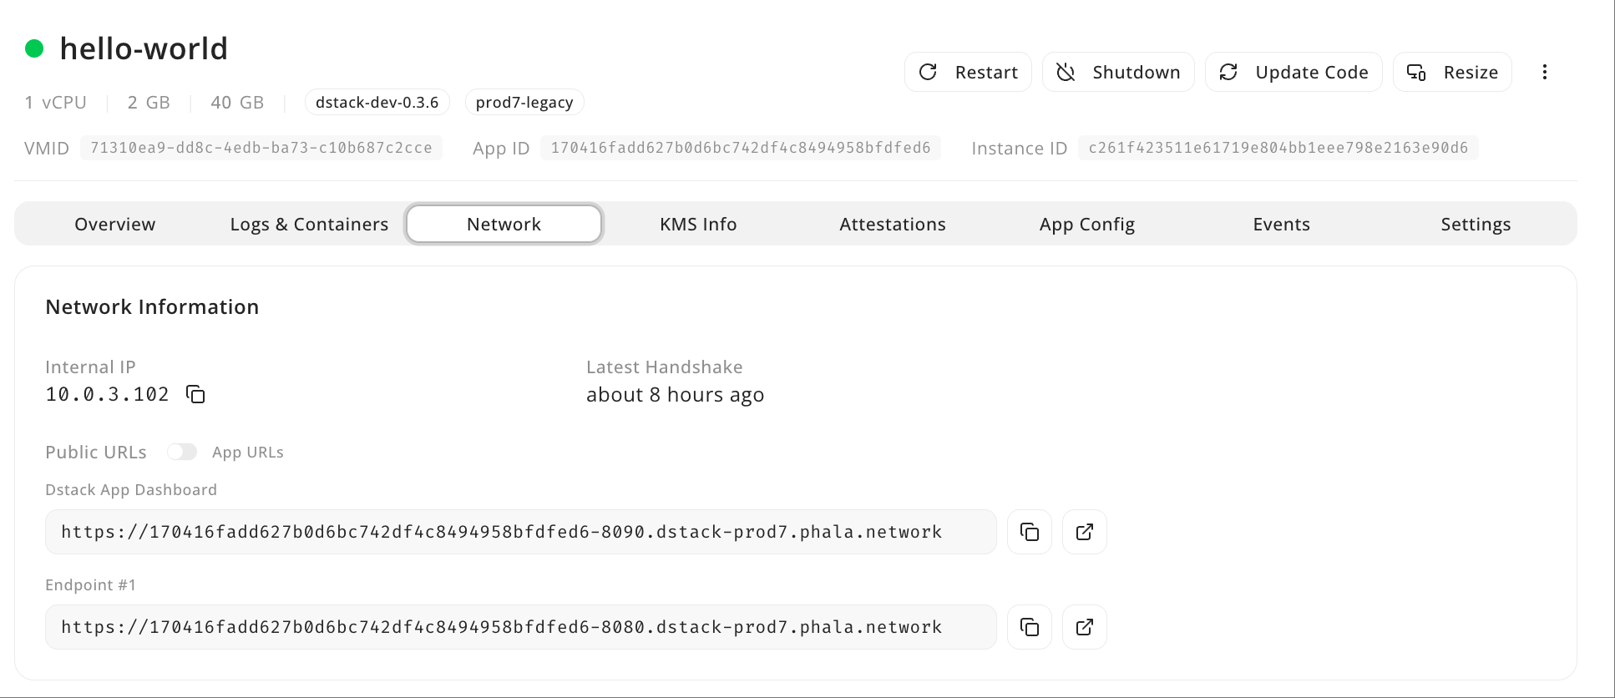Click the dstack-dev-0.3.6 badge
1615x698 pixels.
[x=377, y=102]
